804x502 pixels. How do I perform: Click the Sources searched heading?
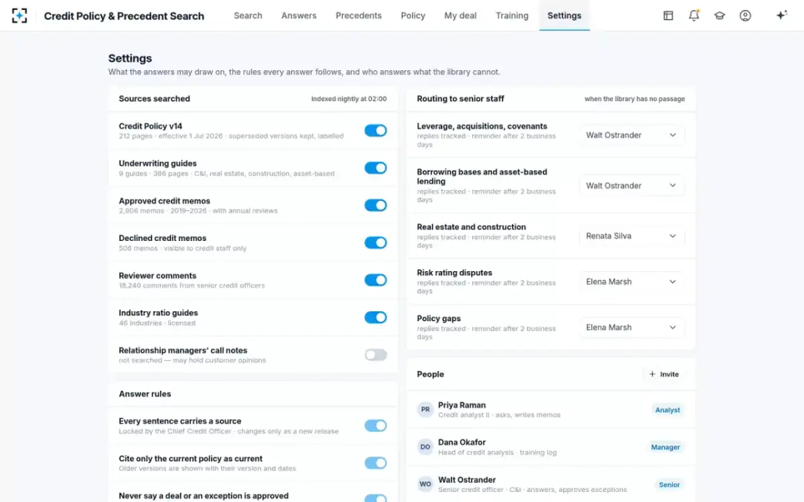(x=154, y=98)
